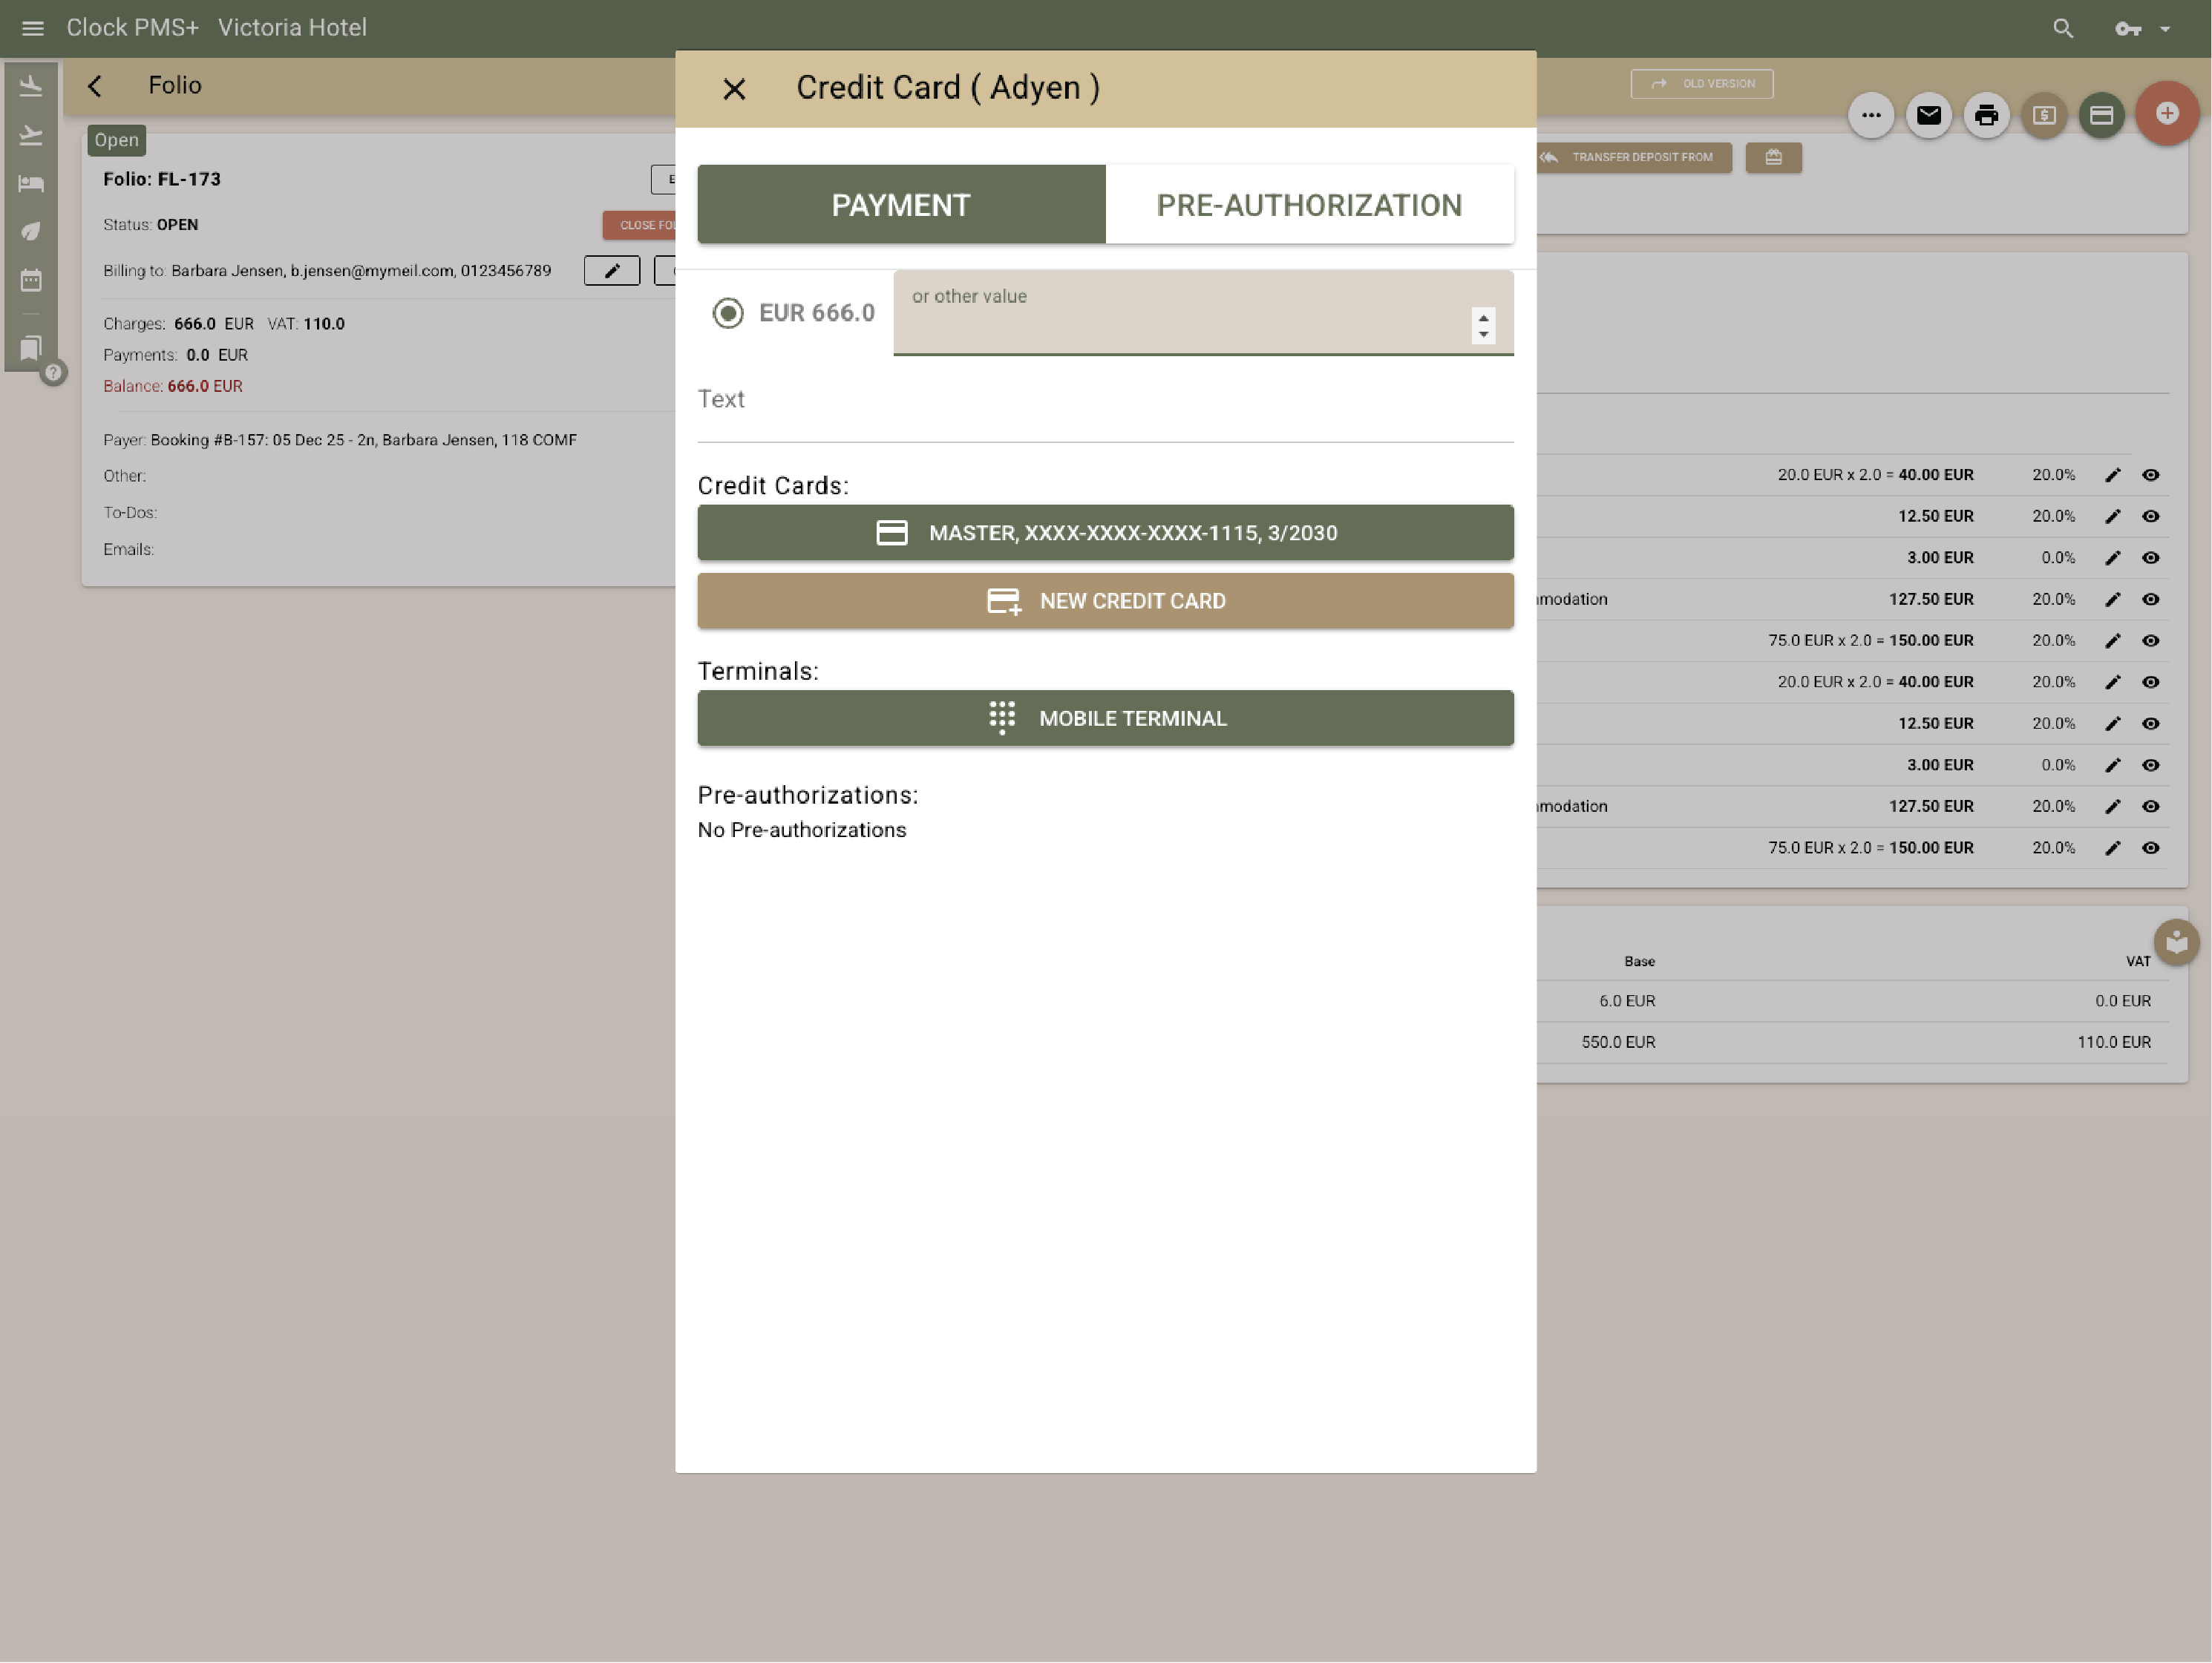Viewport: 2212px width, 1663px height.
Task: Increment the other value amount stepper
Action: (x=1483, y=318)
